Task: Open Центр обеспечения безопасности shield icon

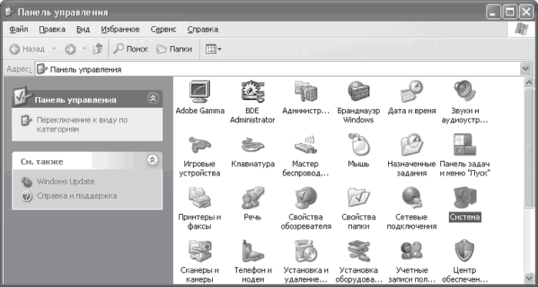Action: pyautogui.click(x=464, y=251)
